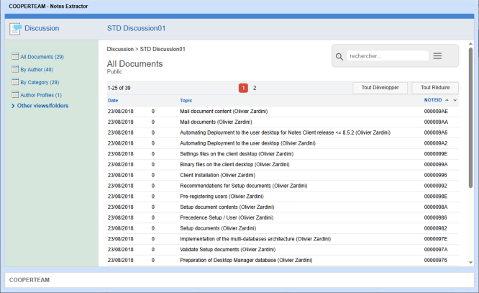Click the Discussion > STD Discussion01 breadcrumb
Screen dimensions: 479x293
tap(146, 49)
